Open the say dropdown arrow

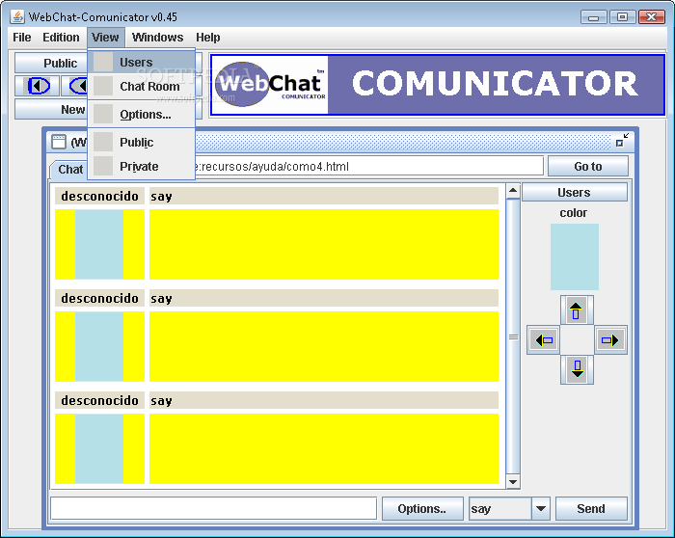click(x=541, y=508)
